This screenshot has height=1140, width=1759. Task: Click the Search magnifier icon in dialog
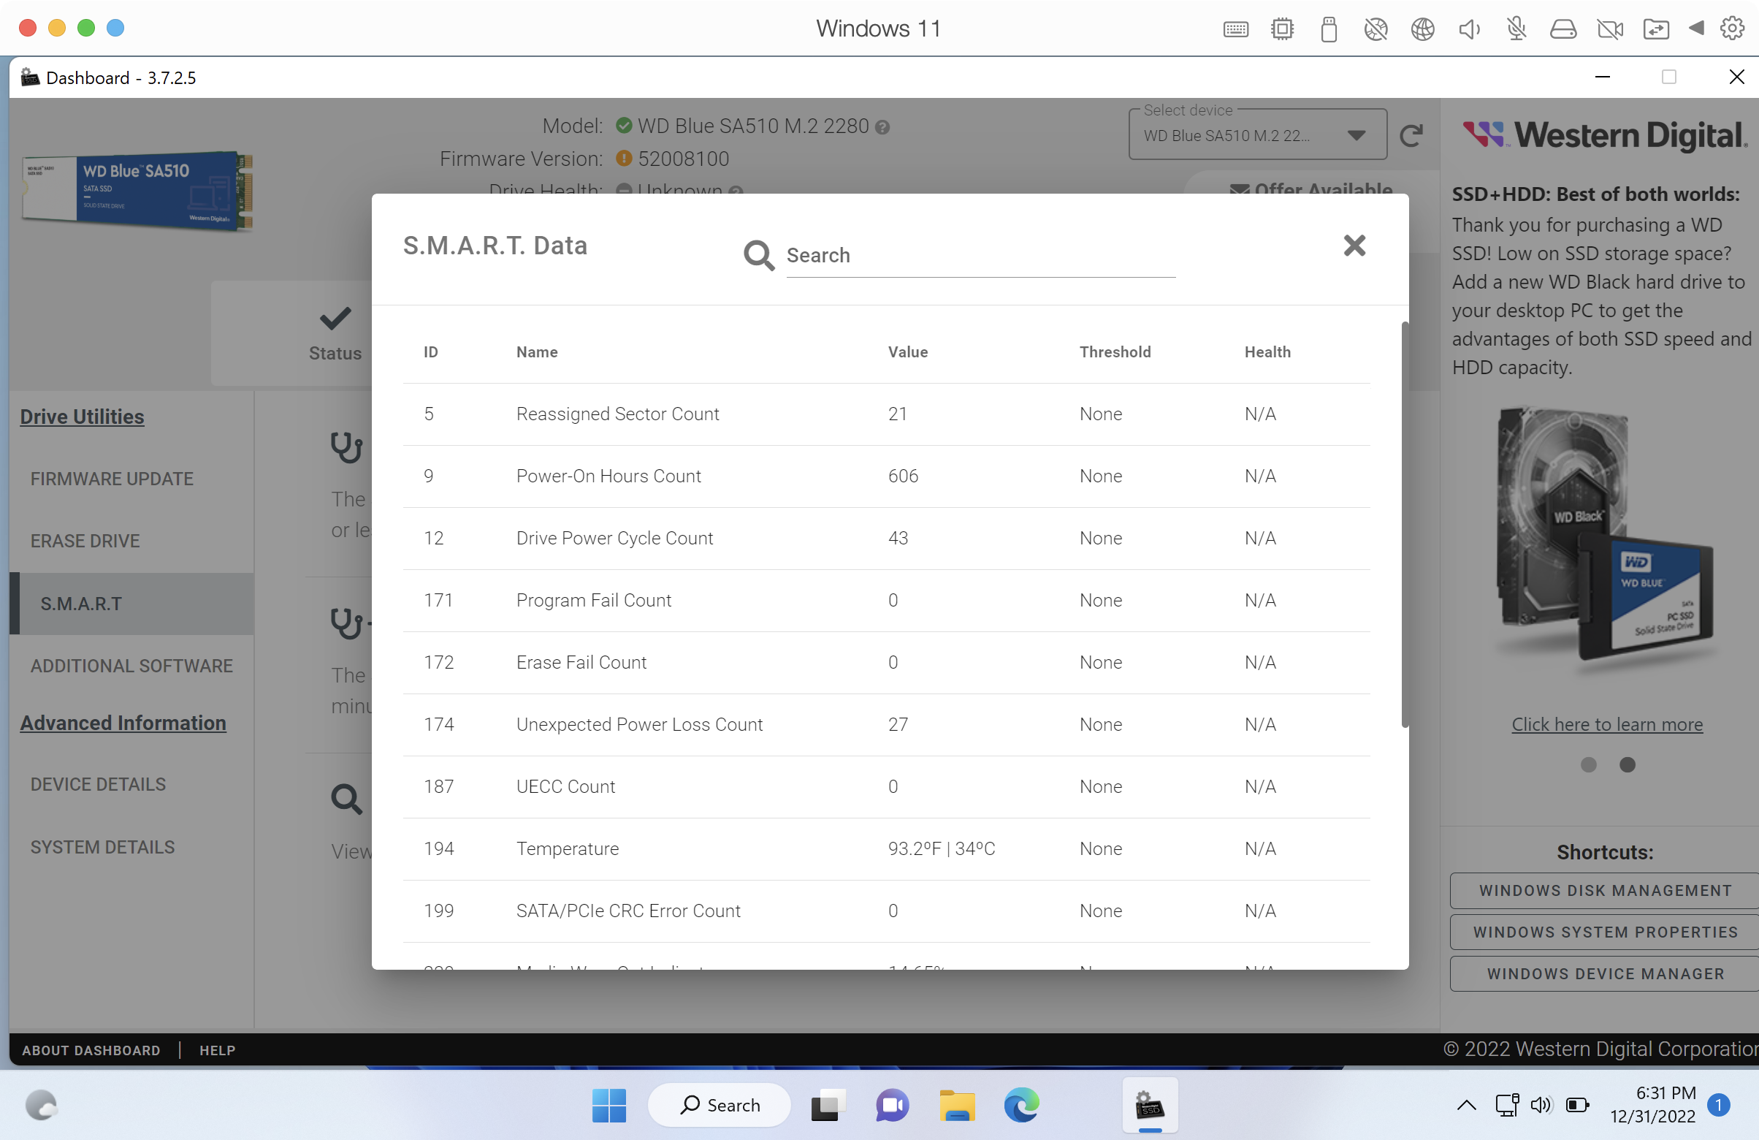(758, 255)
